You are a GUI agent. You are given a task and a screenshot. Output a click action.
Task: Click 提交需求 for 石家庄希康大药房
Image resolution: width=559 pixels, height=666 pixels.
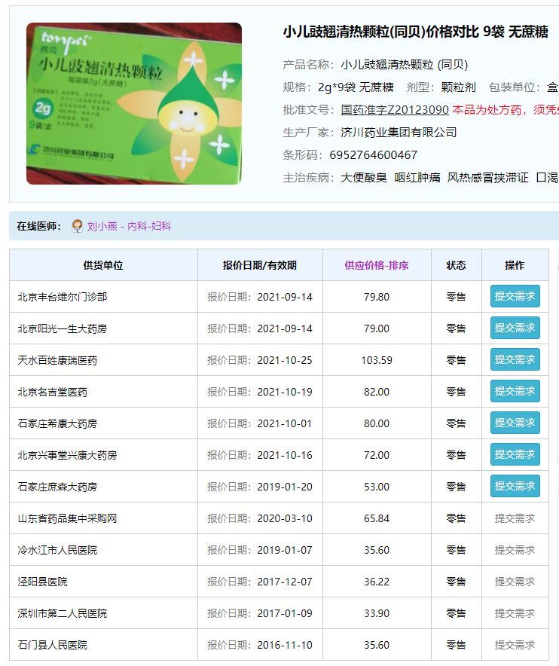(x=515, y=423)
